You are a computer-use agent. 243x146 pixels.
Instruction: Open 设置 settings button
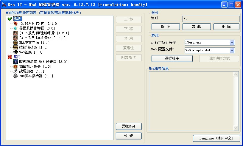click(129, 136)
